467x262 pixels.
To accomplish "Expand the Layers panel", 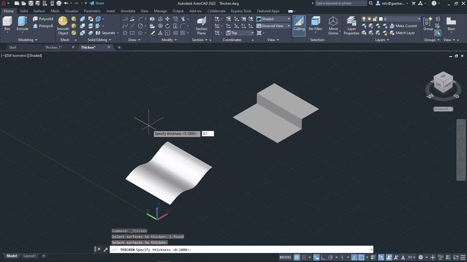I will tap(382, 40).
